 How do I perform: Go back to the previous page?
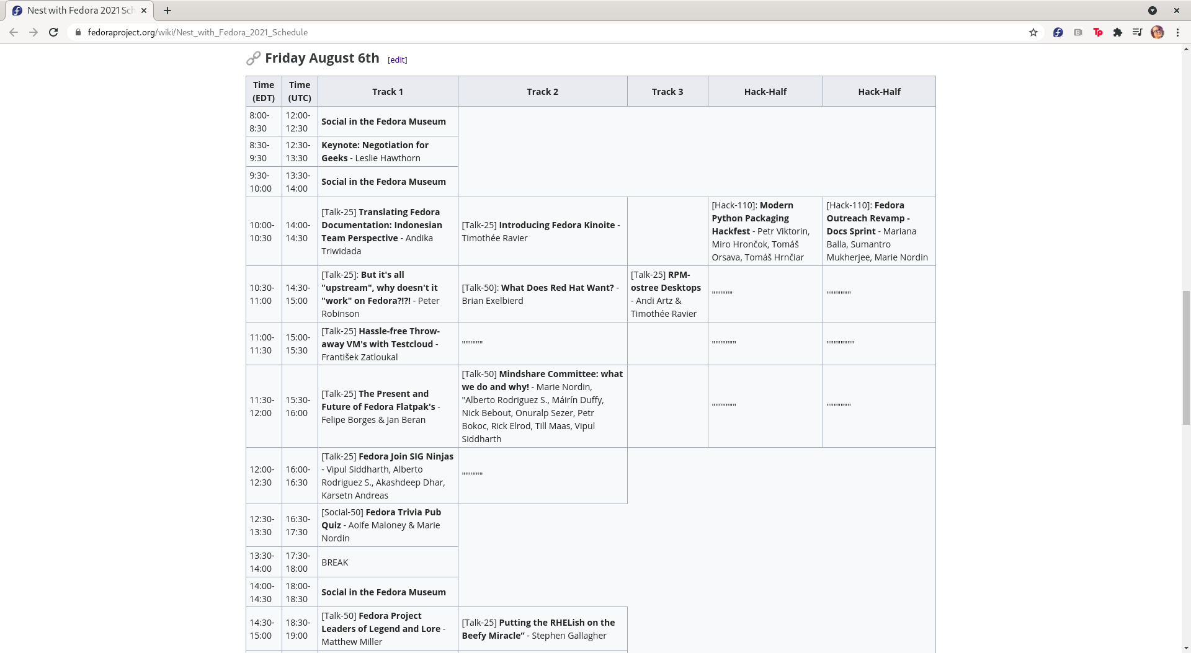pyautogui.click(x=14, y=32)
